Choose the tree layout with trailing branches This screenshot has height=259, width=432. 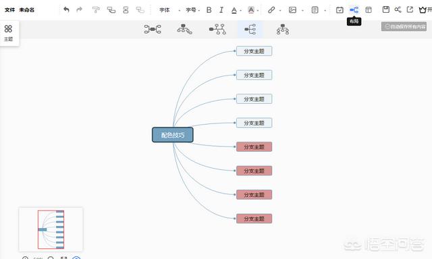pyautogui.click(x=184, y=29)
